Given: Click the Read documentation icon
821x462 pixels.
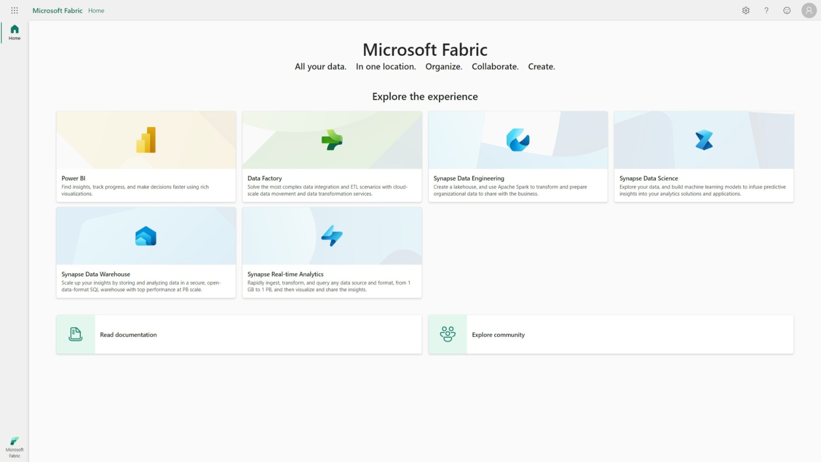Looking at the screenshot, I should coord(75,334).
